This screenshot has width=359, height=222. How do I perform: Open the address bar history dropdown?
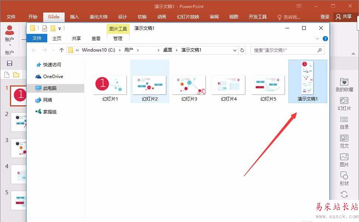235,50
